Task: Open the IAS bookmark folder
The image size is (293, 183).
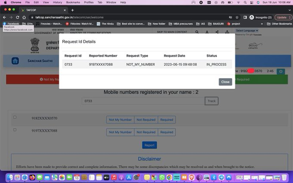Action: click(x=200, y=24)
